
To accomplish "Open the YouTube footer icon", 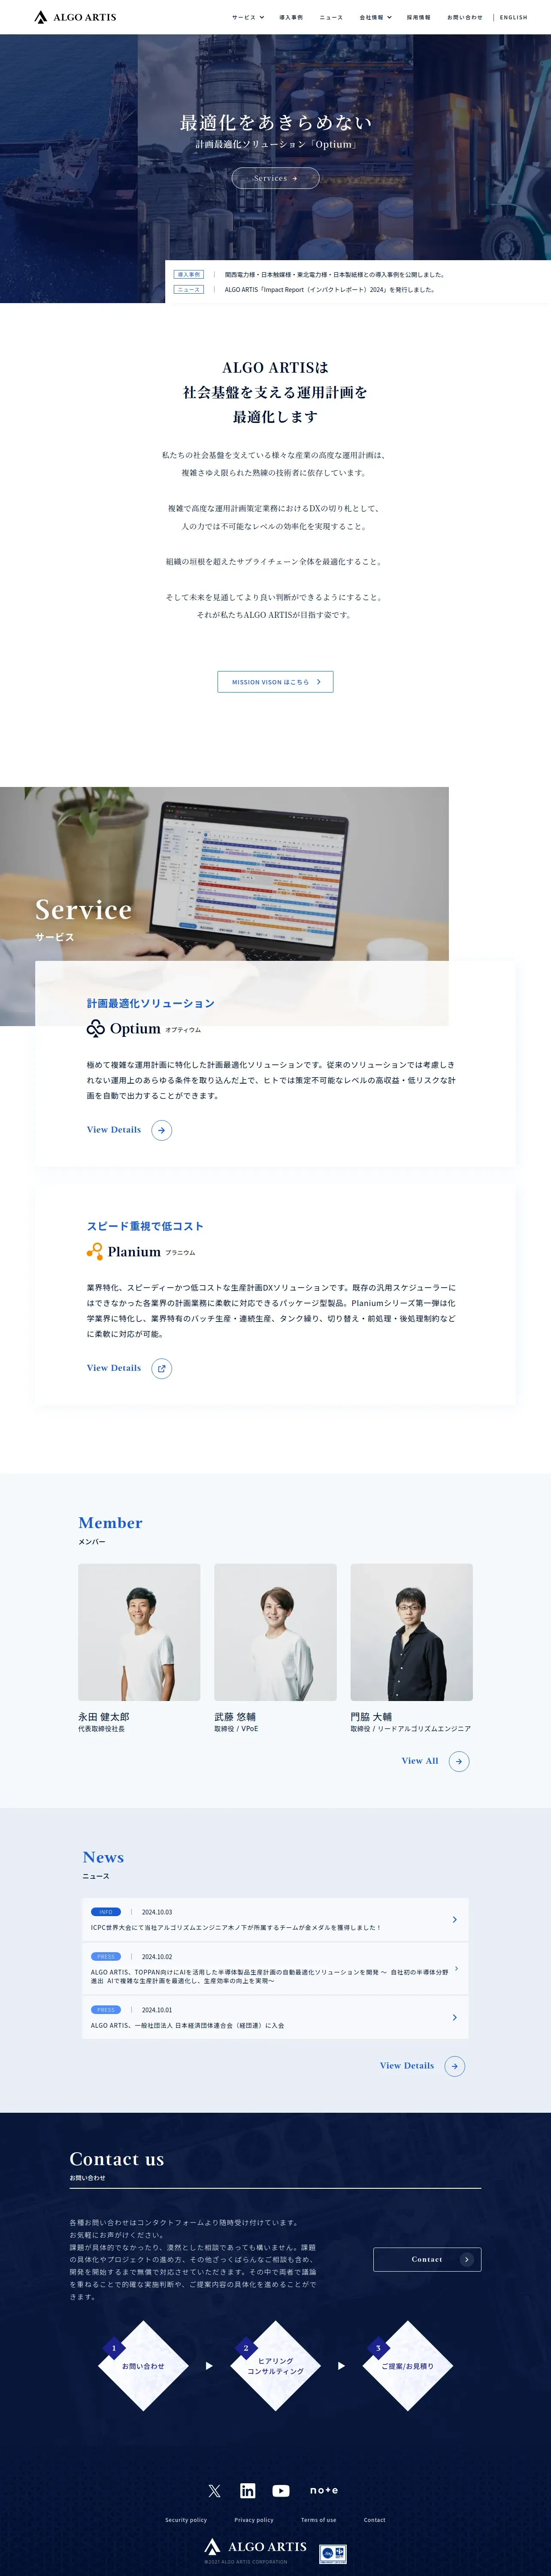I will pyautogui.click(x=281, y=2490).
